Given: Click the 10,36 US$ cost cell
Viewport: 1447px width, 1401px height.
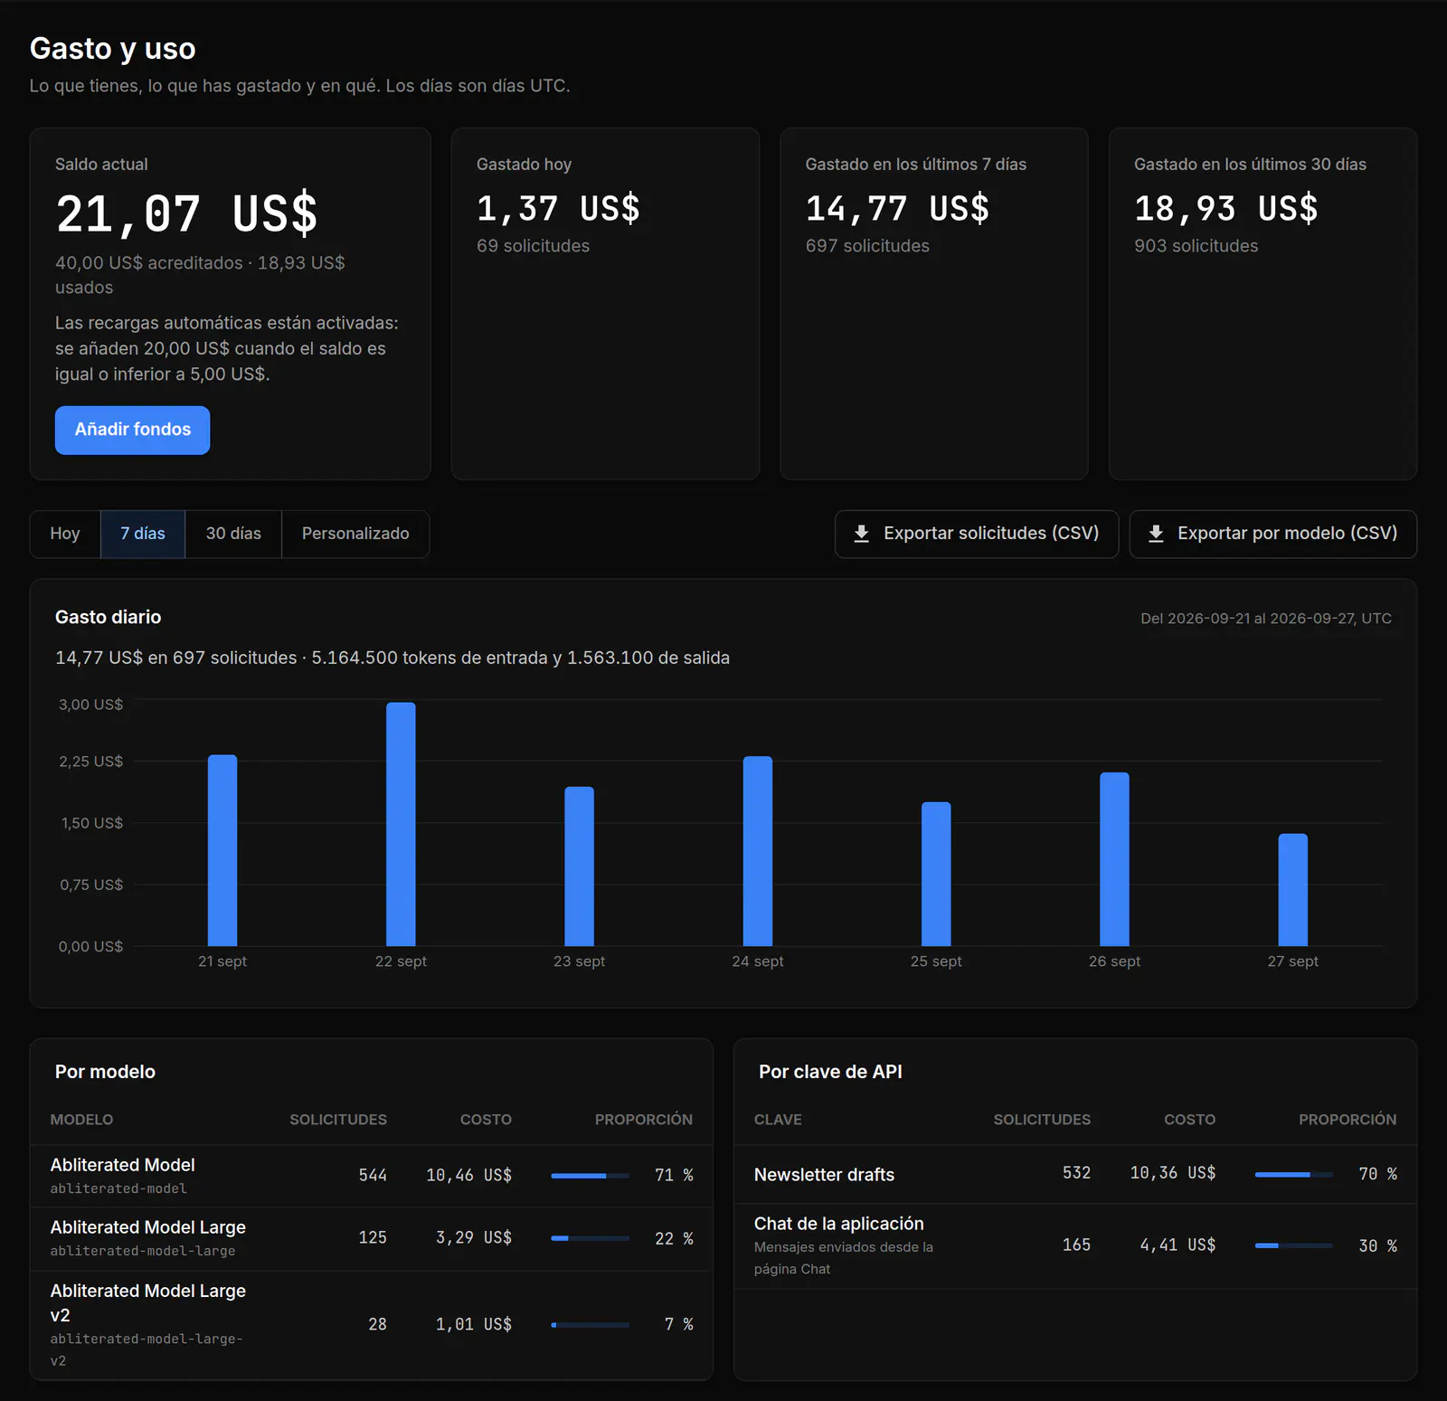Looking at the screenshot, I should tap(1173, 1173).
